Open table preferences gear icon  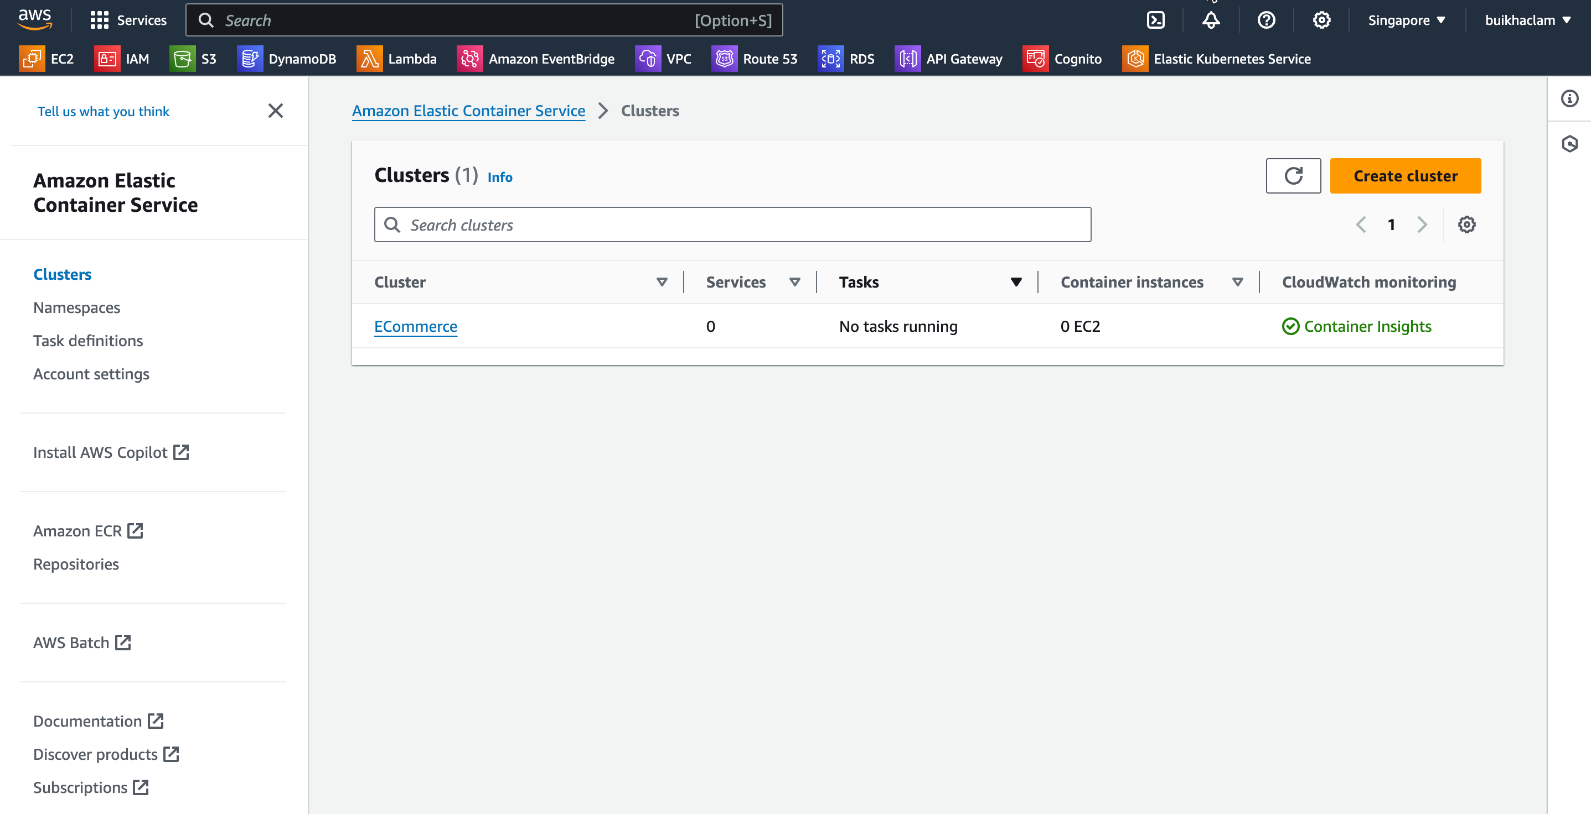[1467, 225]
